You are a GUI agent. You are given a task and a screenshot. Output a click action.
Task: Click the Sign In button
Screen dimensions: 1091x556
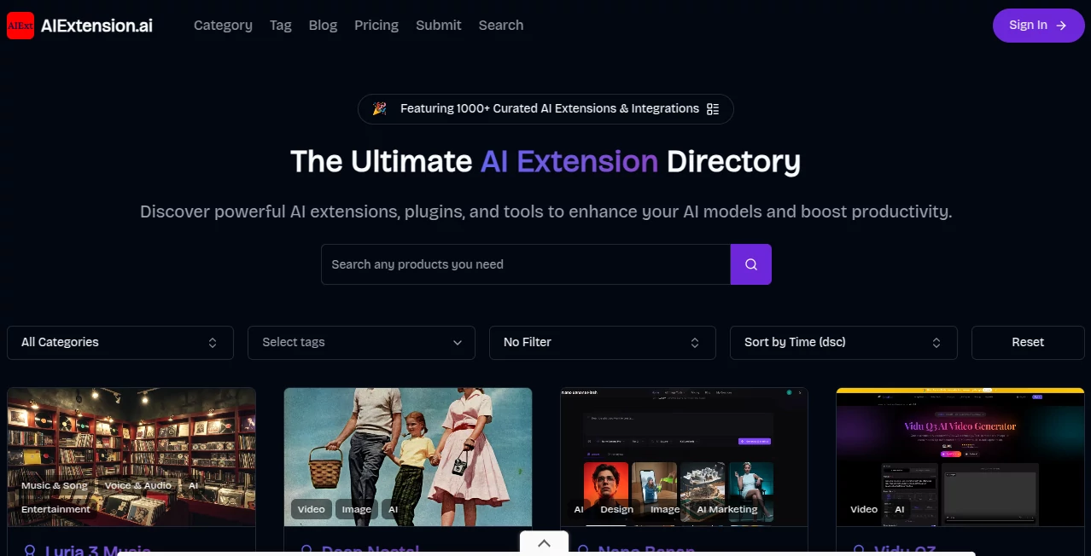click(1038, 26)
